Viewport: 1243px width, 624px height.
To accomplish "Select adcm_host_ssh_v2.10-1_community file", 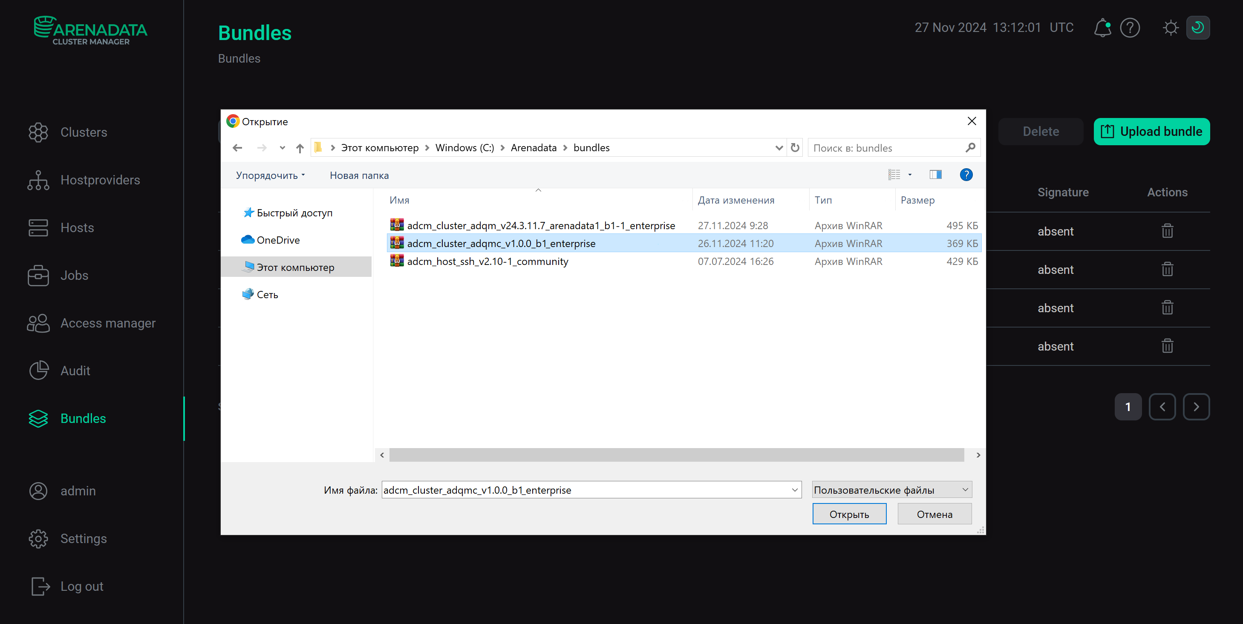I will (487, 262).
